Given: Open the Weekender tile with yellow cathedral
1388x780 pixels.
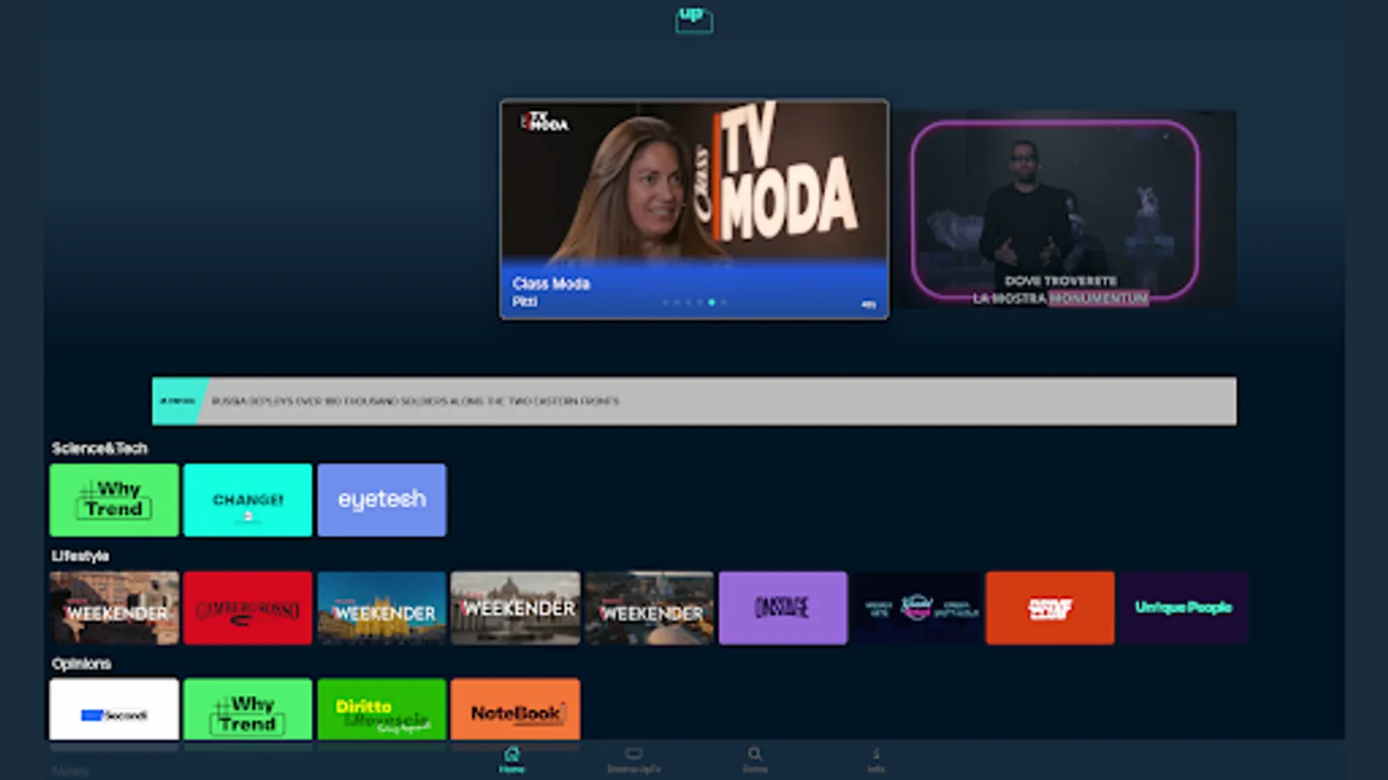Looking at the screenshot, I should pyautogui.click(x=382, y=608).
